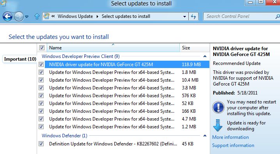Uncheck the 576 KB update checkbox
The width and height of the screenshot is (280, 154).
point(41,96)
